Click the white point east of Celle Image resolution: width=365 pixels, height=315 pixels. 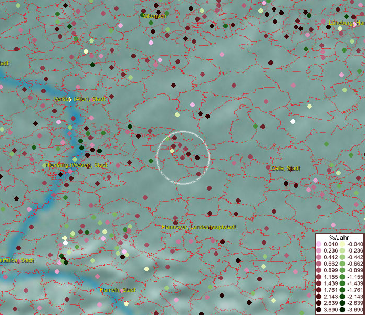pos(293,122)
